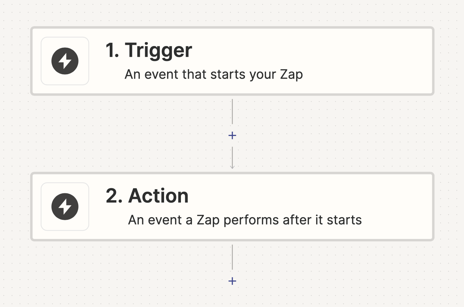Click the connector line just above the arrowhead
This screenshot has width=464, height=307.
pos(232,156)
